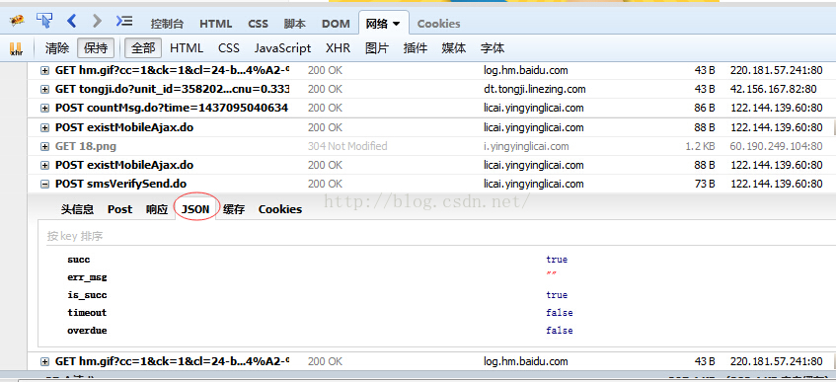
Task: Click the Firebug bug icon
Action: tap(18, 22)
